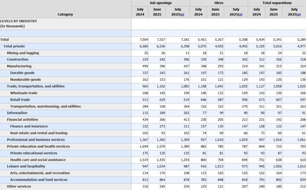Click the LEVELS BY INDUSTRY section heading

19,21
